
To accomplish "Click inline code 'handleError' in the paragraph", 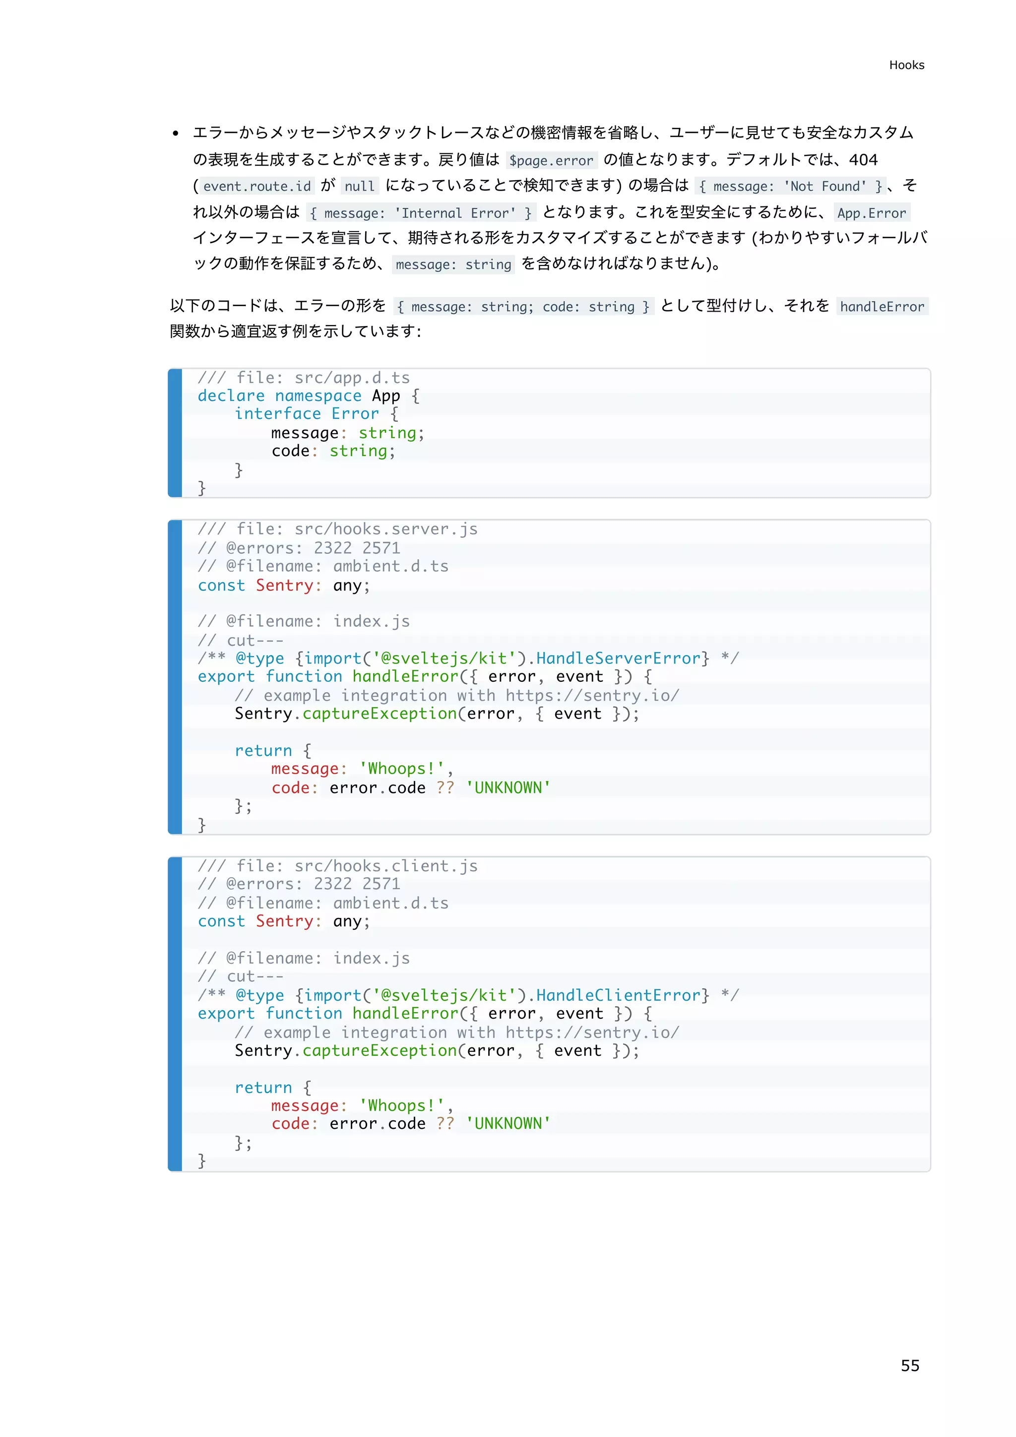I will click(882, 307).
